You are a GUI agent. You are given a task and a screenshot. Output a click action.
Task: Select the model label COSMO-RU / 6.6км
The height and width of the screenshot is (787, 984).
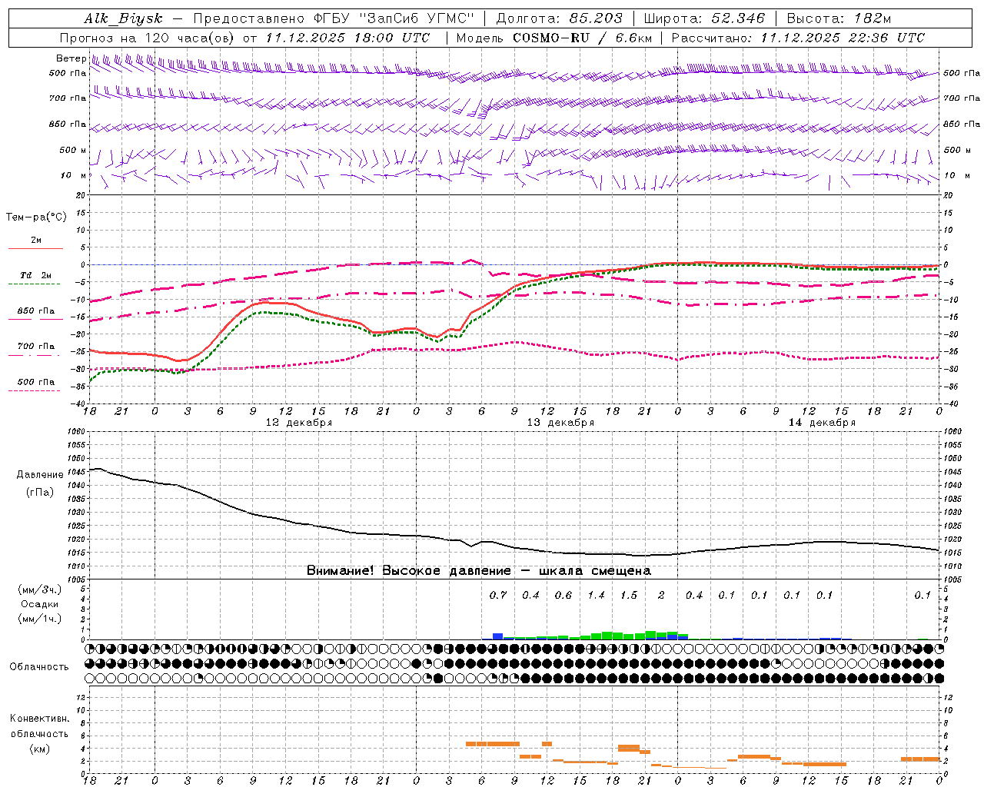[x=582, y=38]
